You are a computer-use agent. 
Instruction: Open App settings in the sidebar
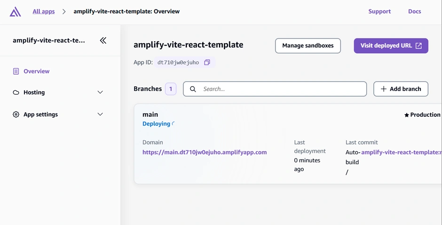coord(40,114)
